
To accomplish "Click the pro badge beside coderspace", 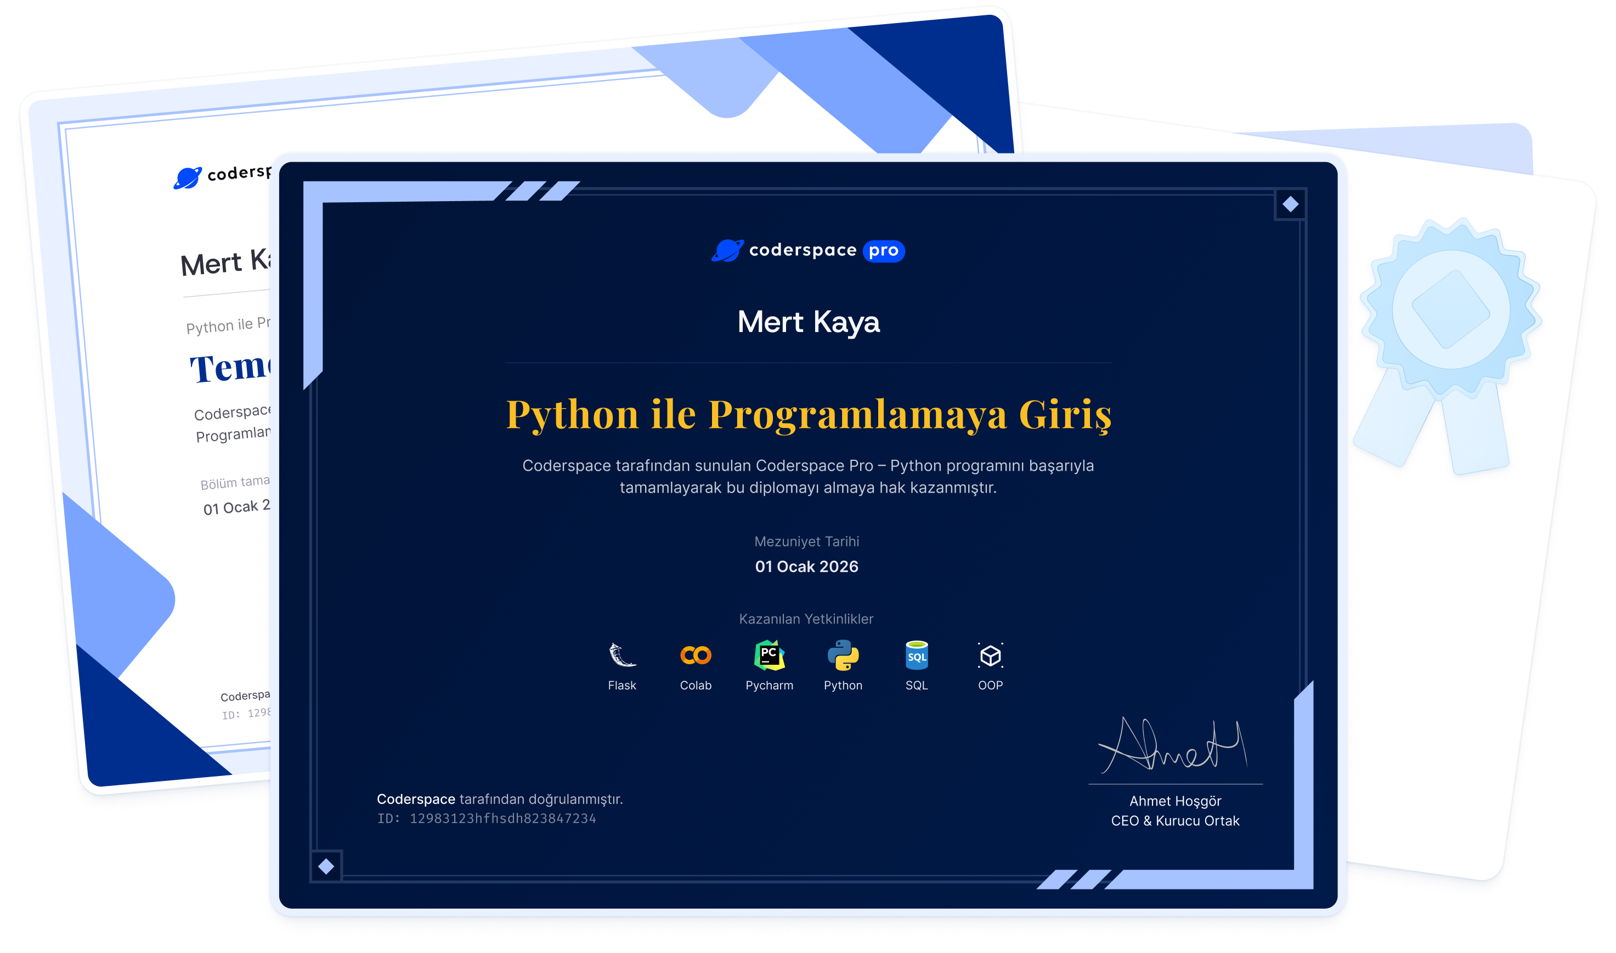I will tap(883, 250).
